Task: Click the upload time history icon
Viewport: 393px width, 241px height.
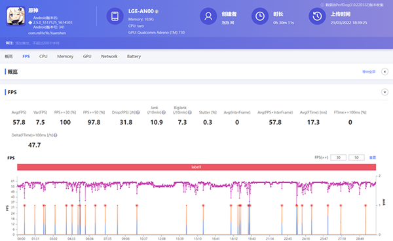Action: (x=317, y=16)
